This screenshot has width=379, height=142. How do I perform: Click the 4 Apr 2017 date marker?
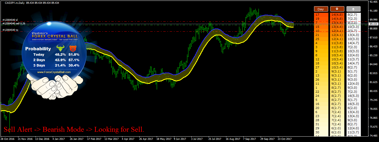tap(128, 139)
